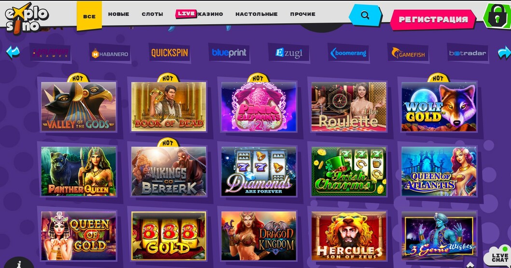Open the search magnifier button
This screenshot has width=511, height=268.
click(x=365, y=15)
